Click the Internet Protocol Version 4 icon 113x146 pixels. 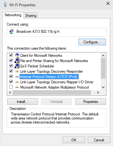click(17, 77)
